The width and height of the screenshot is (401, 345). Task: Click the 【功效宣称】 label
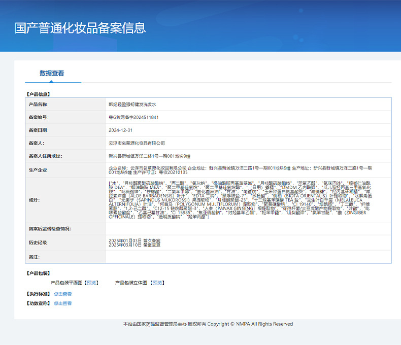(x=39, y=303)
